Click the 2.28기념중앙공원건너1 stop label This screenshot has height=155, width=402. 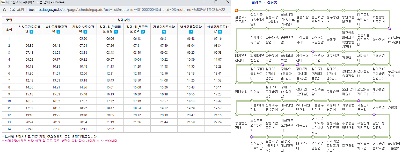333,146
